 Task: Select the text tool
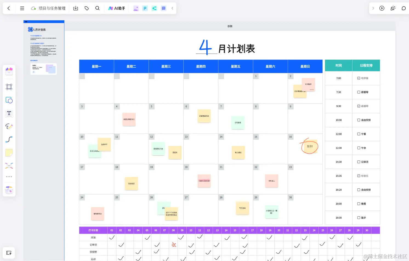click(x=9, y=113)
